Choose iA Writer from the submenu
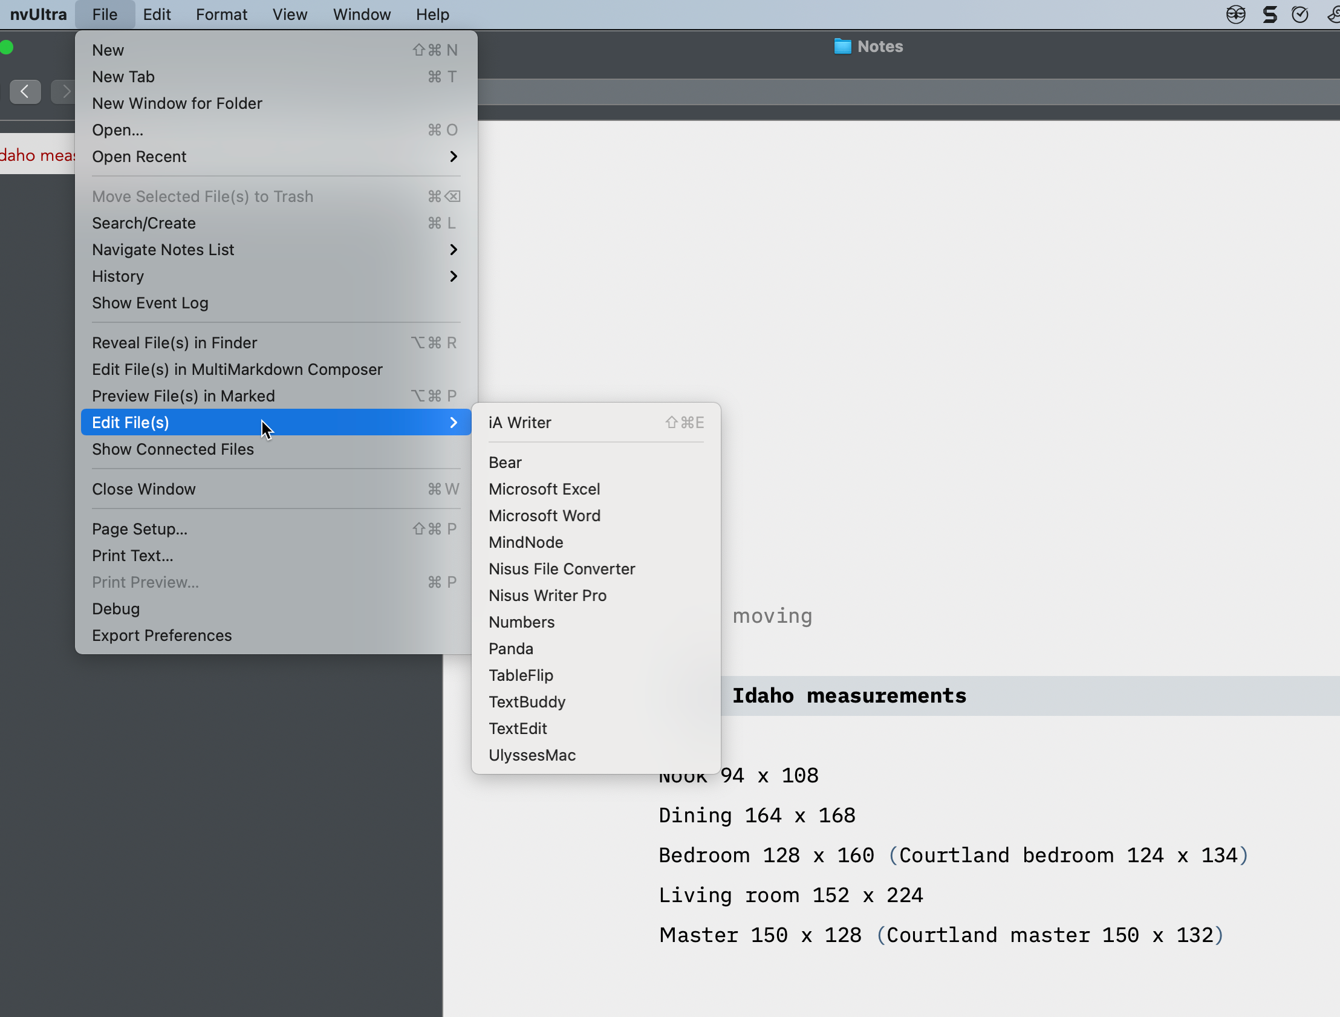This screenshot has height=1017, width=1340. [520, 422]
